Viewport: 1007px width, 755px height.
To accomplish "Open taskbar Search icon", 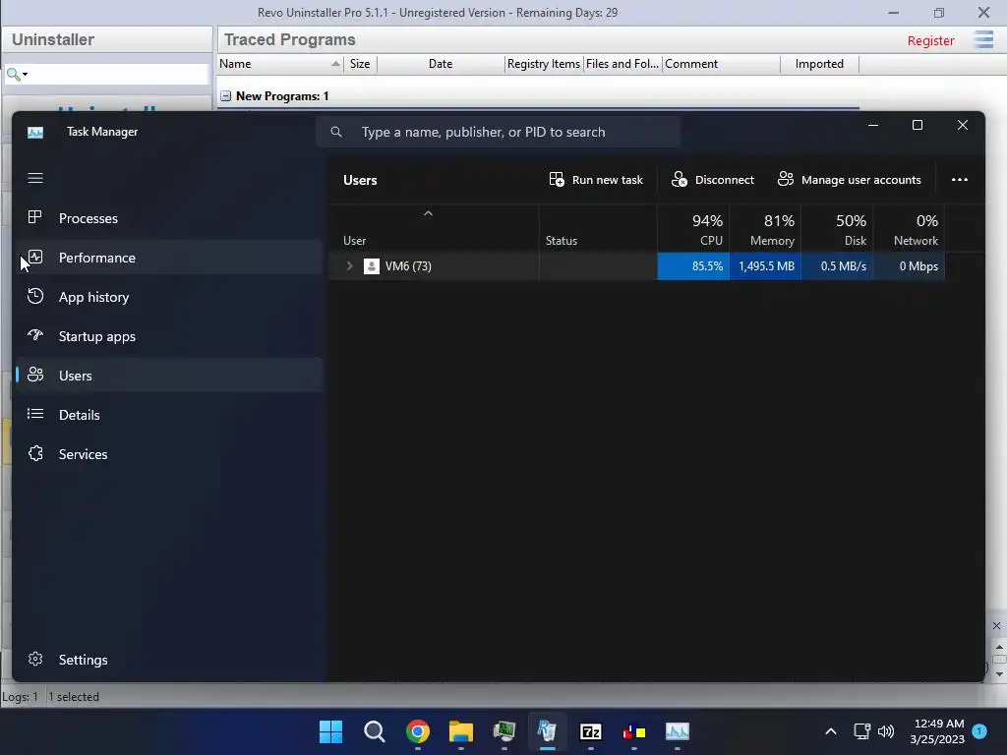I will (x=374, y=731).
